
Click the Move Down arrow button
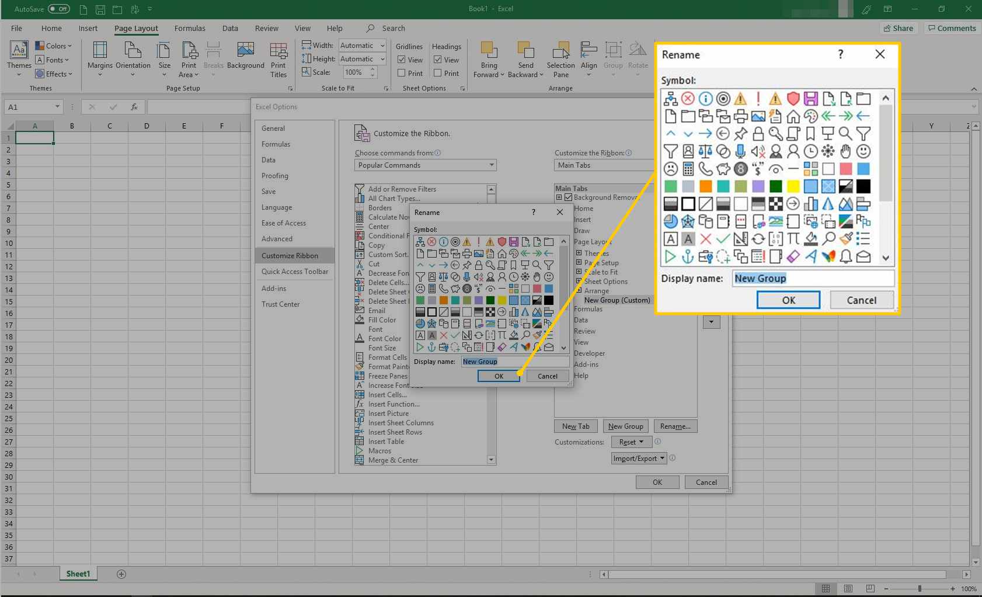[711, 322]
